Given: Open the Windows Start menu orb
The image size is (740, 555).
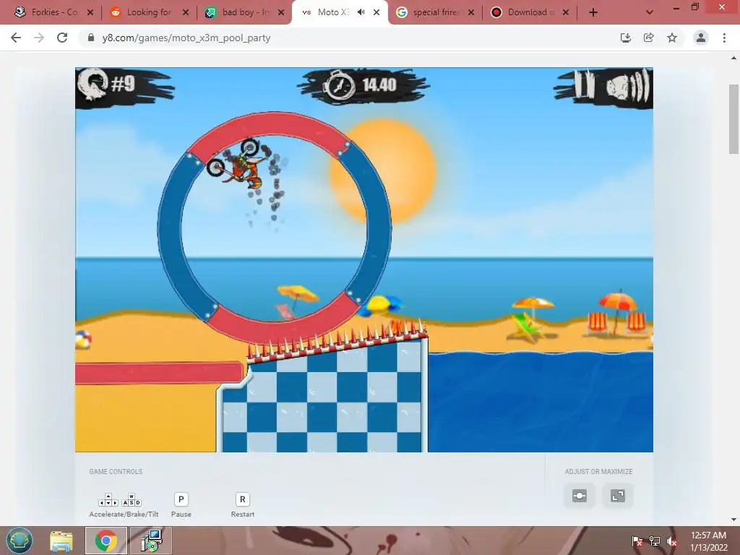Looking at the screenshot, I should click(x=20, y=541).
